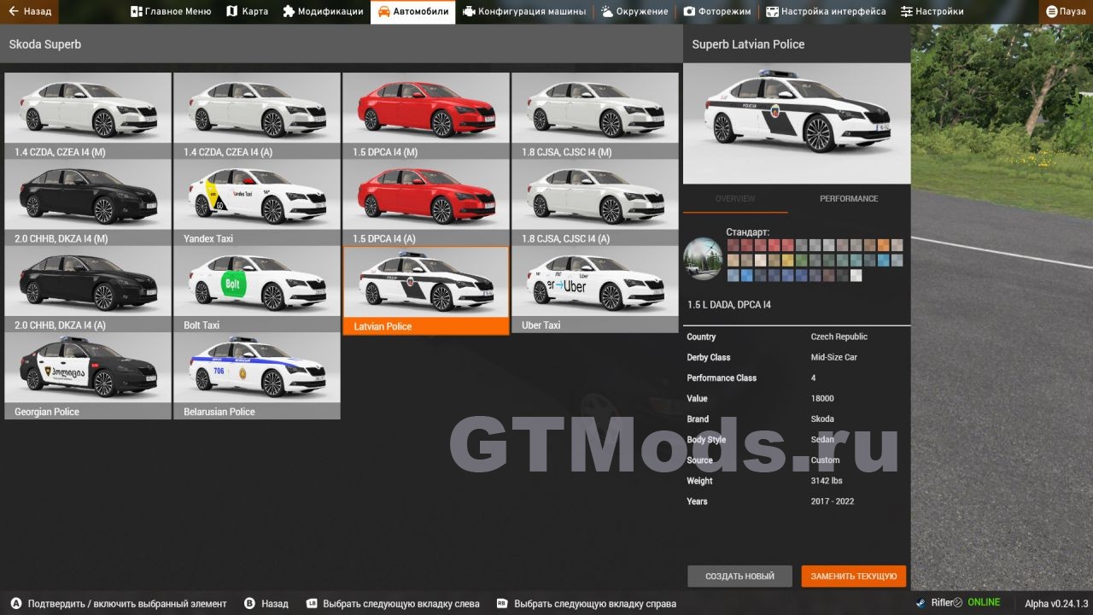The image size is (1093, 615).
Task: Click the sliders icon for Настройки
Action: tap(906, 12)
